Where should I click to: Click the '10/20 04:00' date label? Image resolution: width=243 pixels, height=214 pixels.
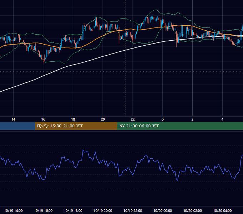(222, 210)
